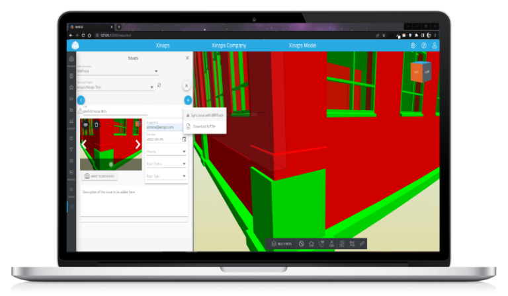Expand the Topic Type dropdown

pos(166,176)
